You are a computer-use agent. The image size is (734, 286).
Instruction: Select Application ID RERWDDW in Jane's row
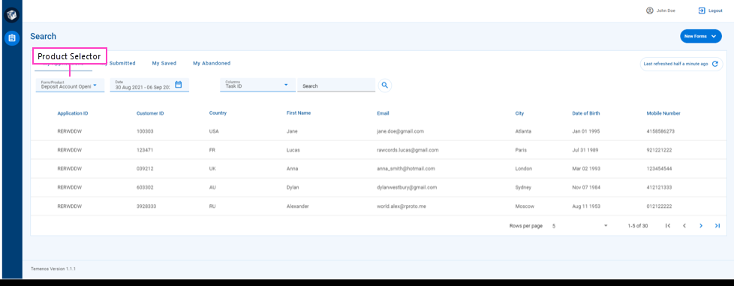click(x=69, y=131)
